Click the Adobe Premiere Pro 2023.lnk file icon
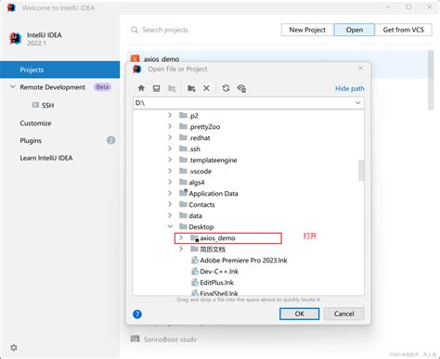This screenshot has height=359, width=440. (195, 261)
